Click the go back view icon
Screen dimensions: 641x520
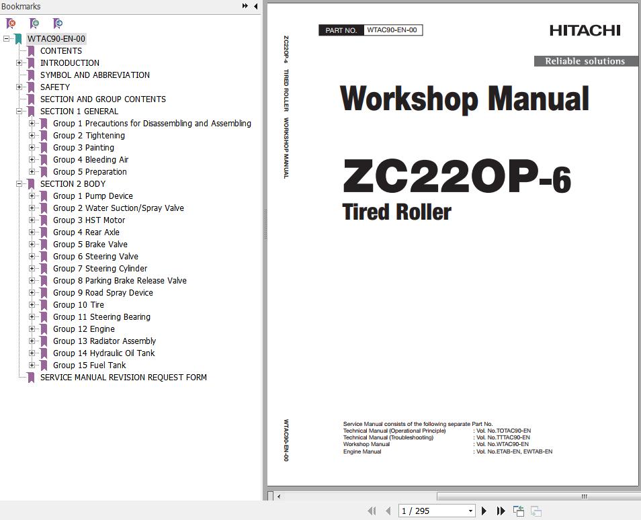[519, 511]
